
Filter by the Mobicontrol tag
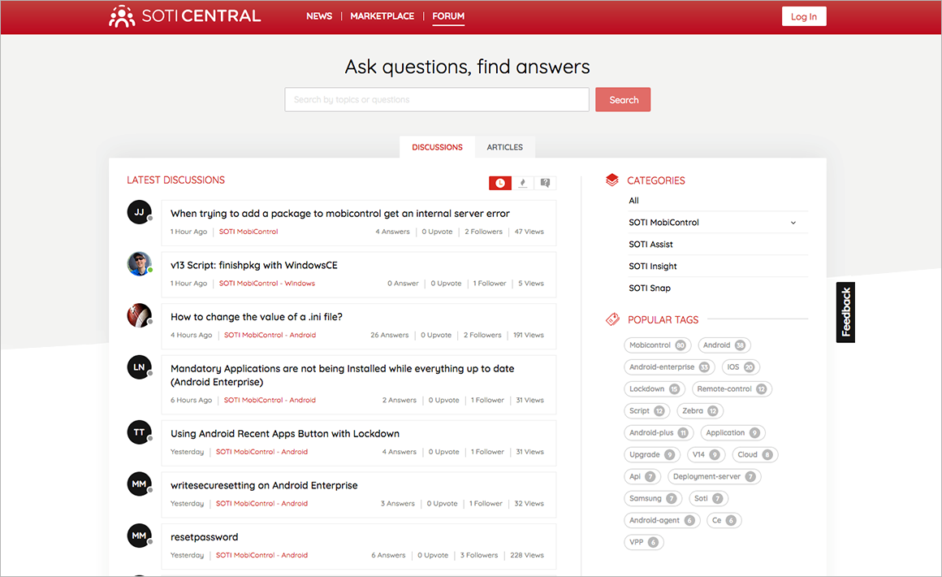tap(657, 345)
